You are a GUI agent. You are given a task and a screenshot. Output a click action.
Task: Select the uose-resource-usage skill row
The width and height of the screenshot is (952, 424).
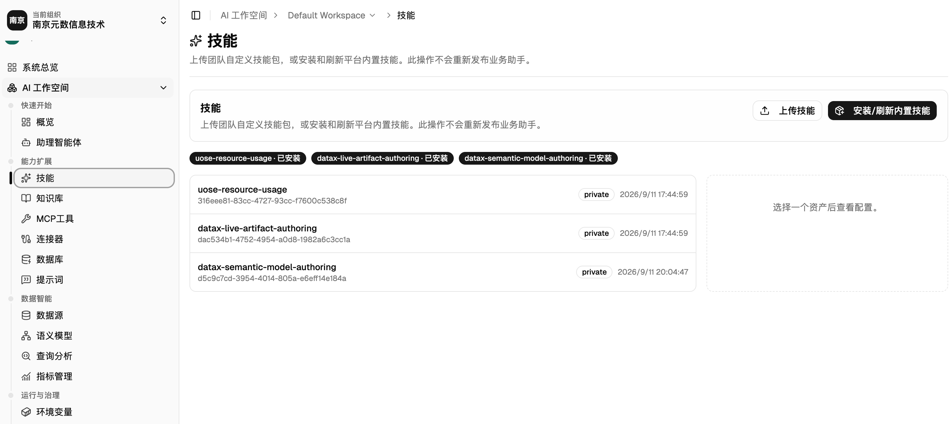coord(443,195)
